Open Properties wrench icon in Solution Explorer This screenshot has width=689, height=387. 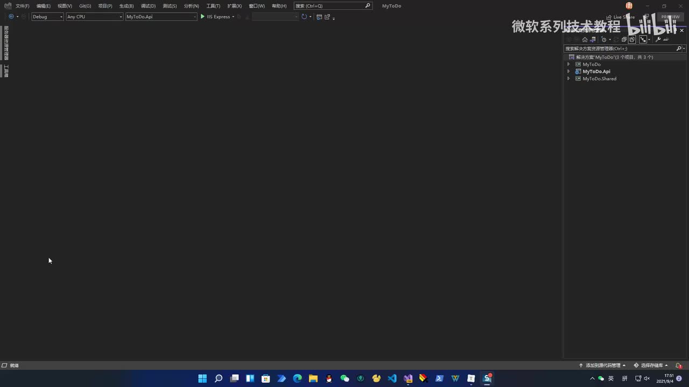pyautogui.click(x=658, y=39)
